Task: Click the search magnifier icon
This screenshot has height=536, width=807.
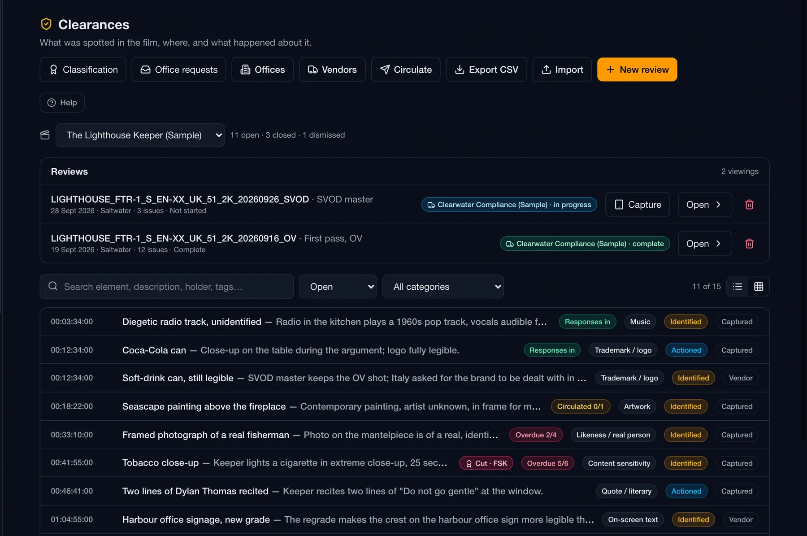Action: pos(53,286)
